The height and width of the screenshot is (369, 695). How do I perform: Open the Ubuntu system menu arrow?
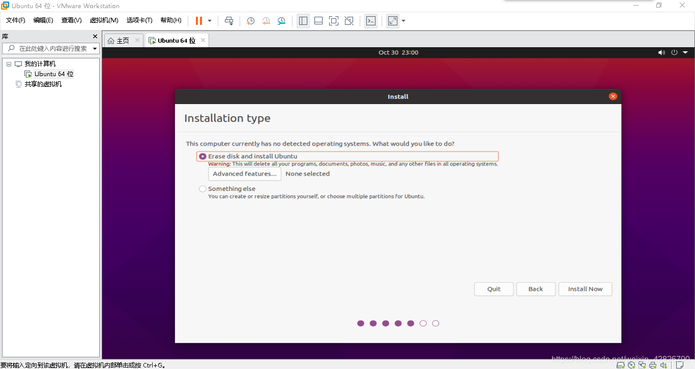[x=685, y=53]
